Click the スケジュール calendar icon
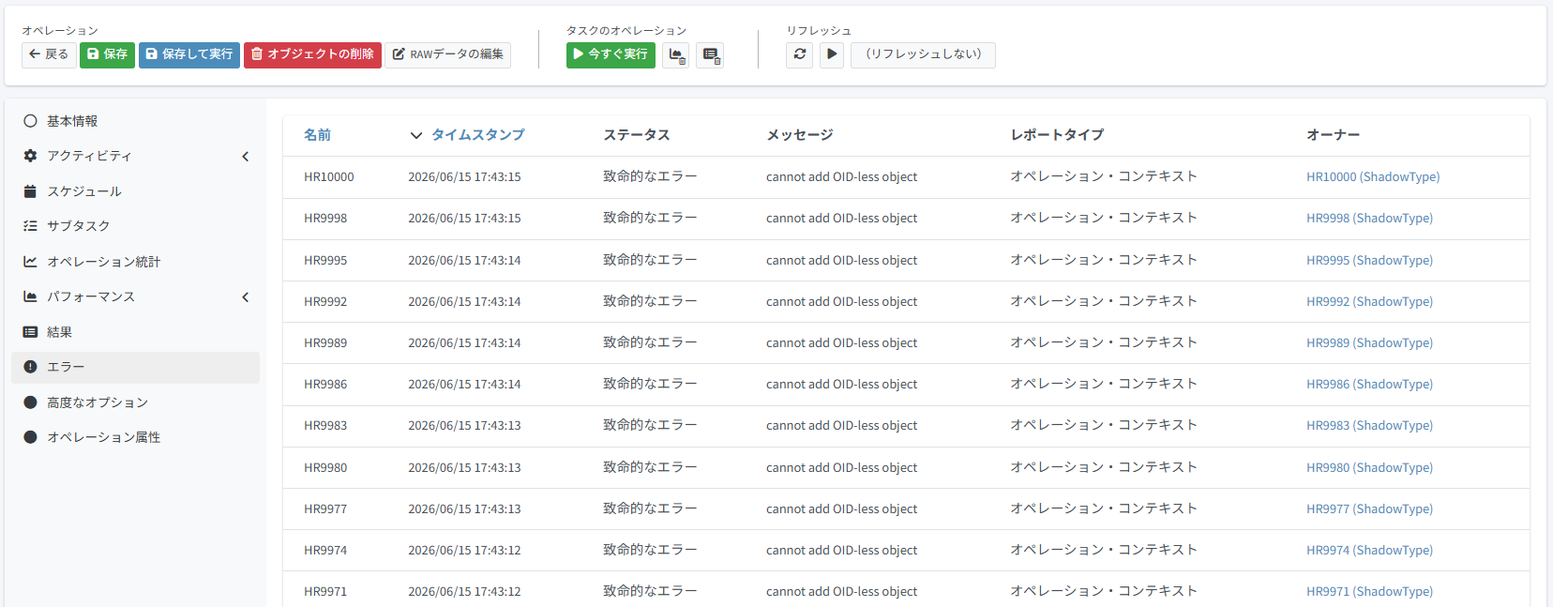Image resolution: width=1553 pixels, height=607 pixels. click(30, 191)
